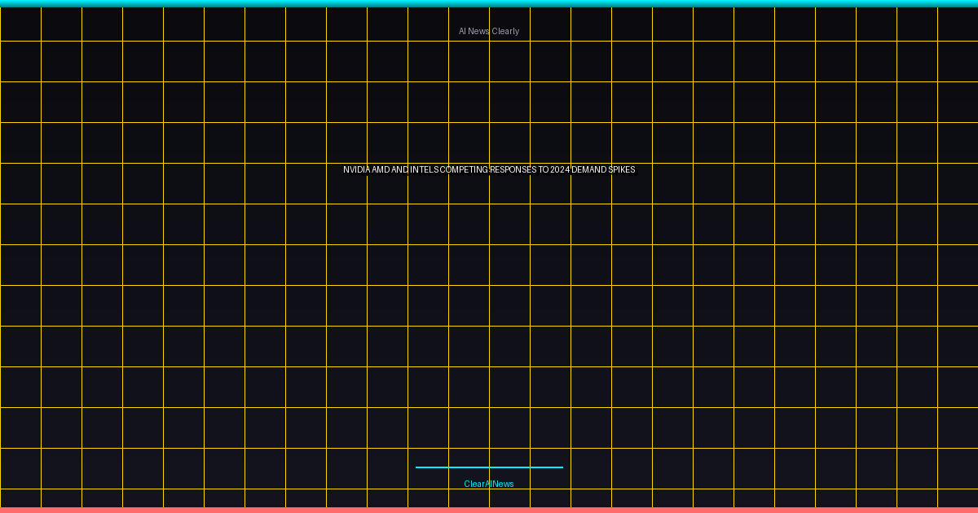This screenshot has width=978, height=513.
Task: Click the cyan divider line above ClearAINews
Action: click(489, 467)
